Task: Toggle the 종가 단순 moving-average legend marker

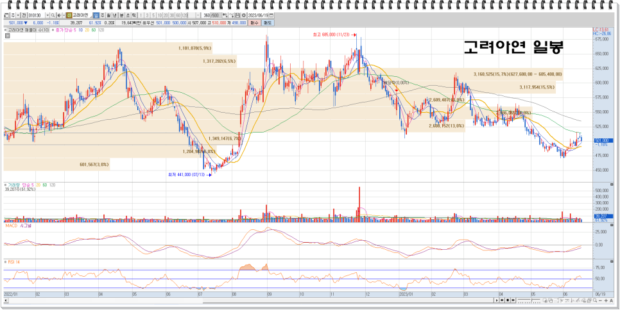Action: point(53,30)
